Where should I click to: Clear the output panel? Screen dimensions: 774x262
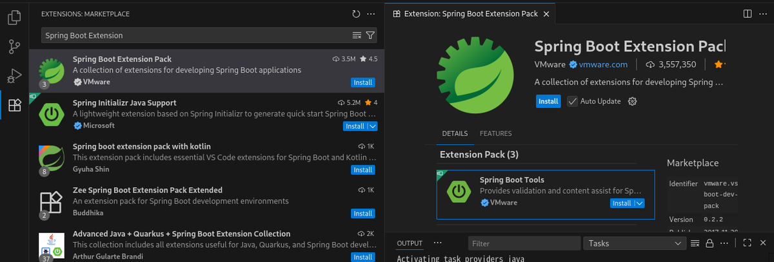(x=695, y=243)
